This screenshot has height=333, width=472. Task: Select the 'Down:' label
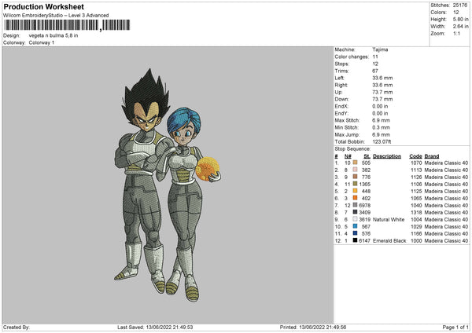point(341,99)
